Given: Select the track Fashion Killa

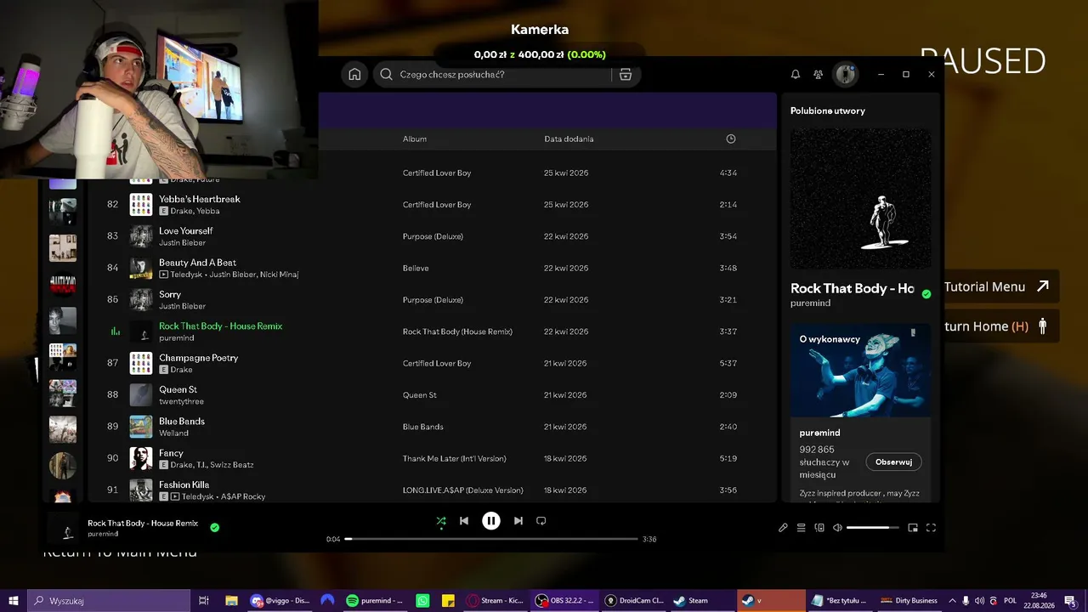Looking at the screenshot, I should click(x=432, y=490).
